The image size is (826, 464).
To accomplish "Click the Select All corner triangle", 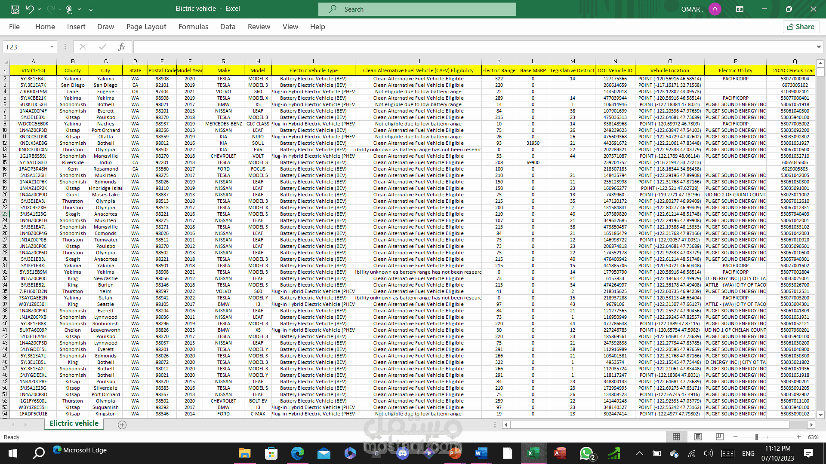I will click(6, 62).
